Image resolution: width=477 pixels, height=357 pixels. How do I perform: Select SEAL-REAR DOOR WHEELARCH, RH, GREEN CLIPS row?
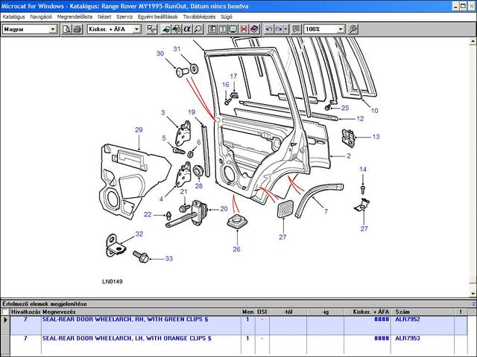(238, 325)
